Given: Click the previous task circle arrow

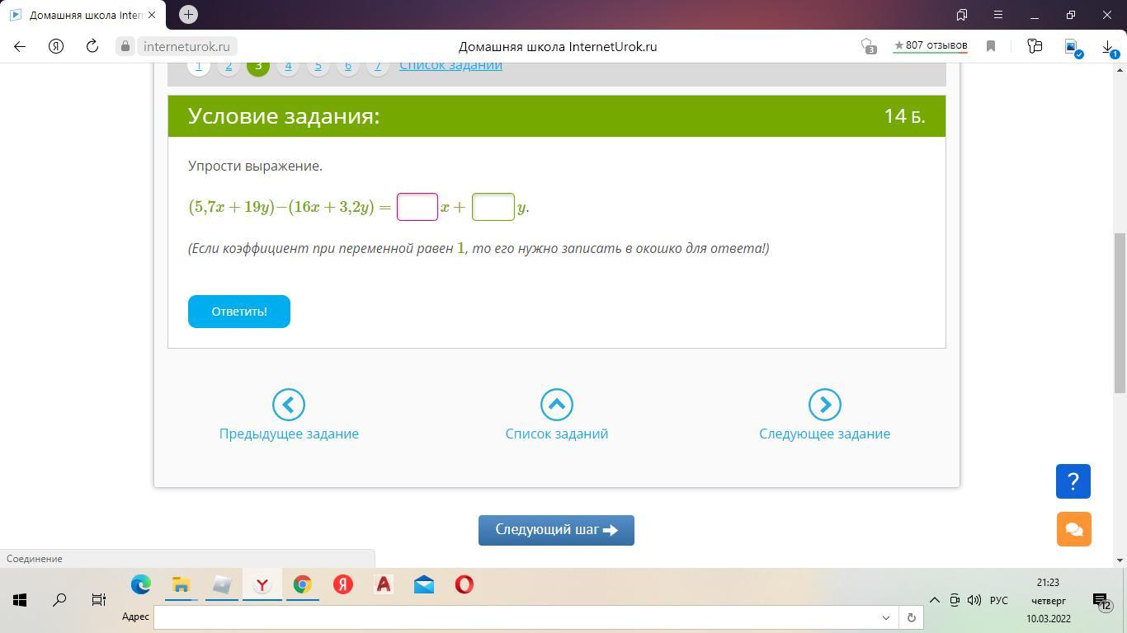Looking at the screenshot, I should point(289,405).
